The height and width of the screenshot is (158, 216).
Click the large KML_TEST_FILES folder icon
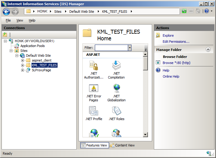[x=87, y=33]
